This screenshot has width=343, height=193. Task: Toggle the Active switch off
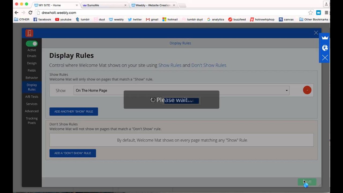[x=32, y=43]
